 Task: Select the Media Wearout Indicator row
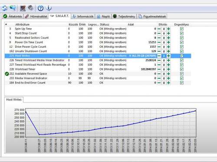coord(98,78)
